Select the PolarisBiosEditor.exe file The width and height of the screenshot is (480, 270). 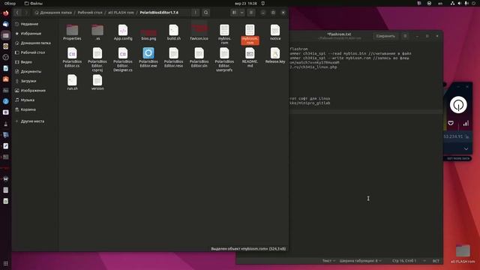click(148, 57)
